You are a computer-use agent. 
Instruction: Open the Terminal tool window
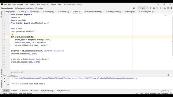pyautogui.click(x=34, y=91)
